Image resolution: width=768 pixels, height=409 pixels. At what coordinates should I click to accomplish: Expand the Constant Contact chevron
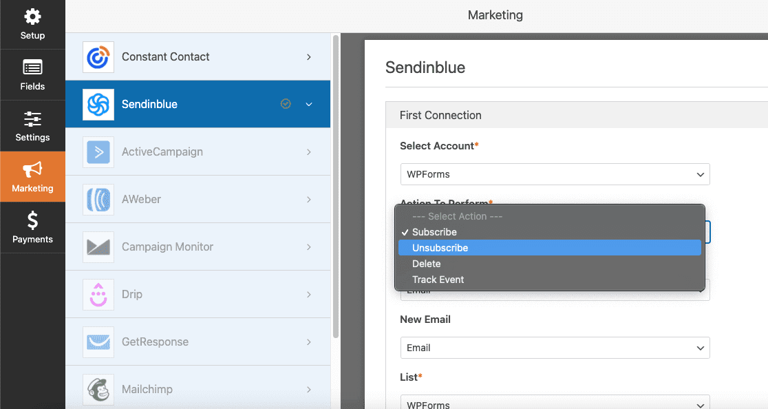coord(308,57)
